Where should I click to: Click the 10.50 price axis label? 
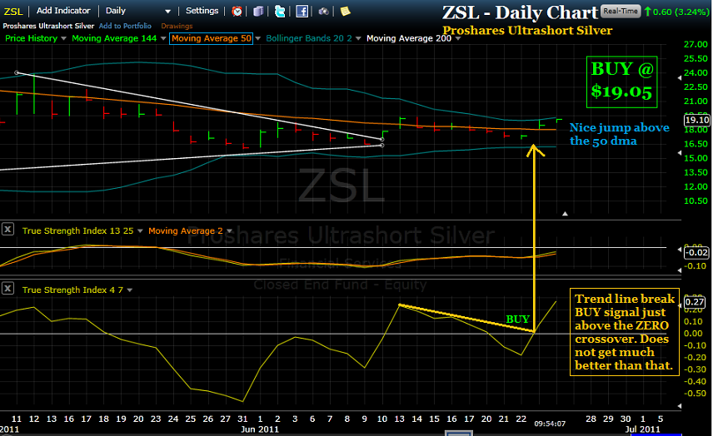point(696,201)
